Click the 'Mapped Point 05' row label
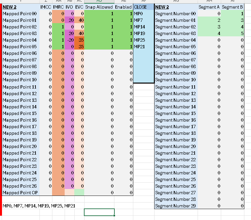Screen dimensions: 251x220 [21, 47]
